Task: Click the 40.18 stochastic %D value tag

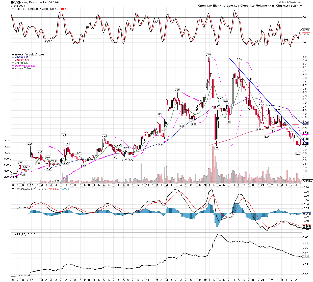Action: [x=306, y=34]
